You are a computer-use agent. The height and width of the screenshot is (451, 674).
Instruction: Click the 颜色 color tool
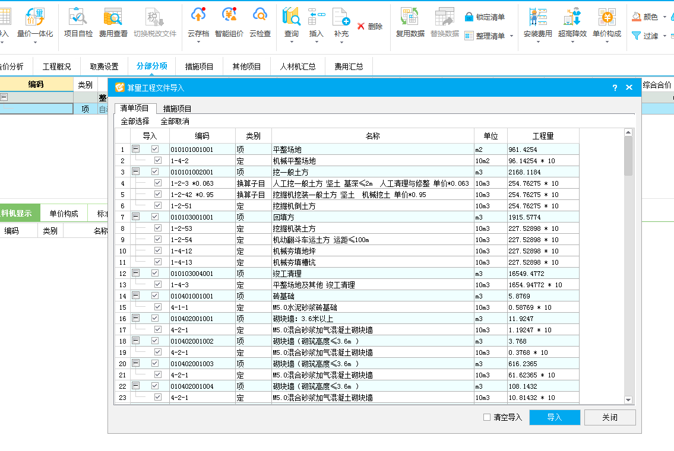coord(645,17)
